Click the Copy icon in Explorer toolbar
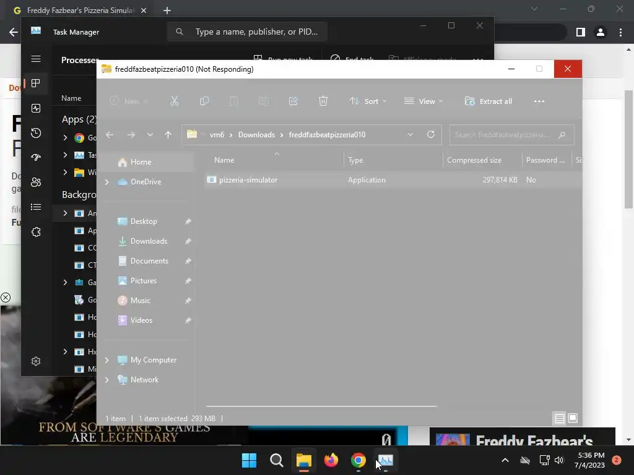The width and height of the screenshot is (634, 475). (204, 101)
